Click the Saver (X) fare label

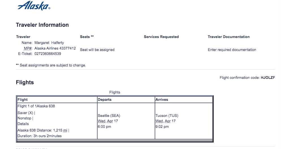(25, 113)
